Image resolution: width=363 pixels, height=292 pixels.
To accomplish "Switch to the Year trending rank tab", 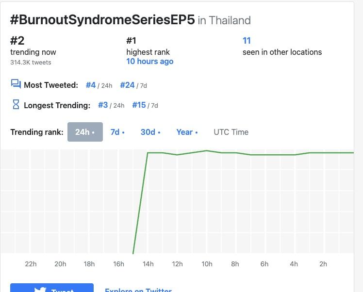I will tap(187, 132).
